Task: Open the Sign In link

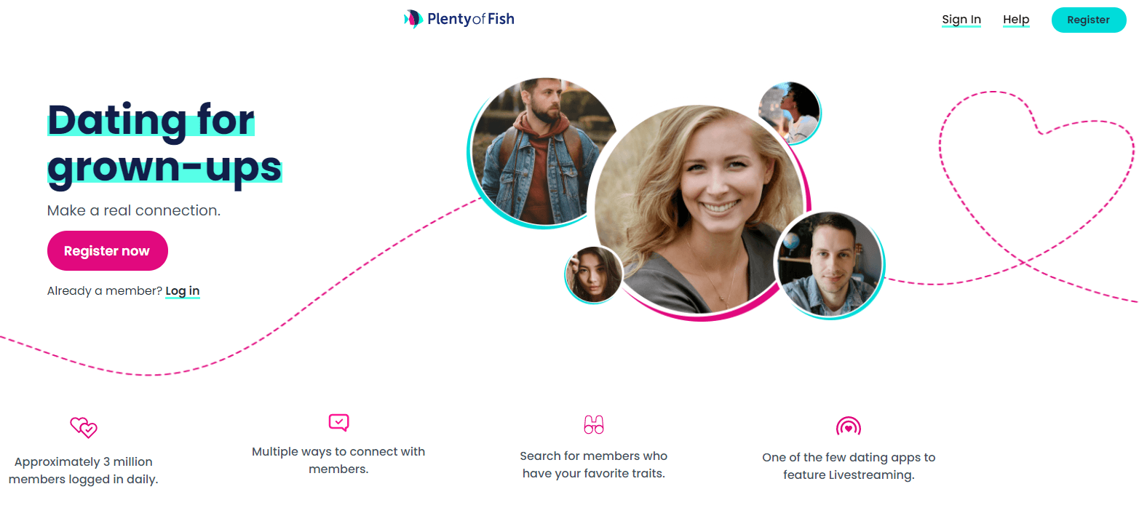Action: [961, 20]
